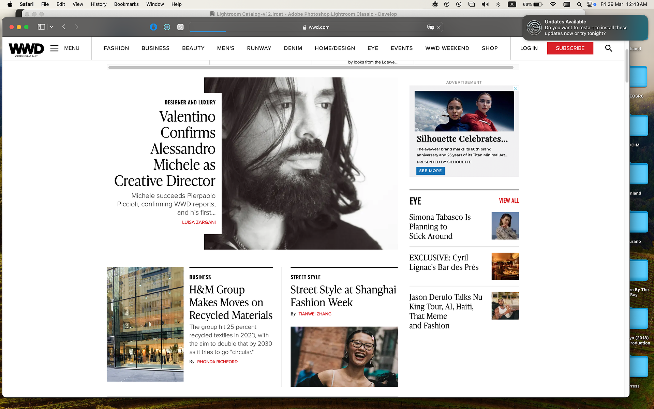
Task: Click the WWD logo
Action: pyautogui.click(x=26, y=49)
